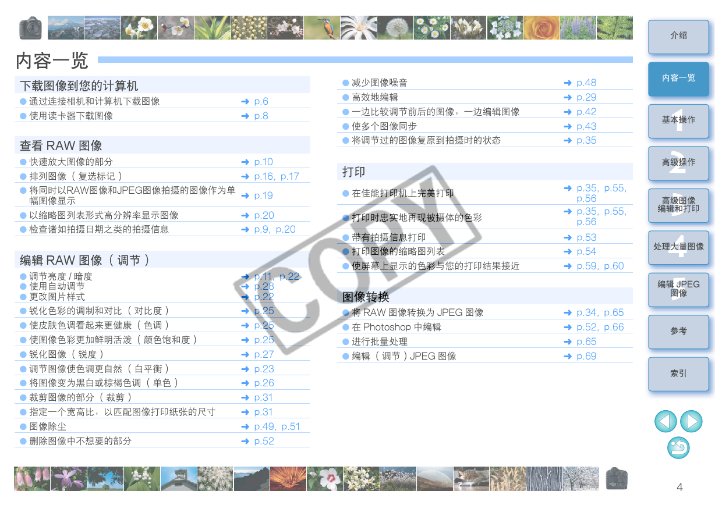Open p.19 link for RAW和JPEG单幅显示

pos(263,195)
